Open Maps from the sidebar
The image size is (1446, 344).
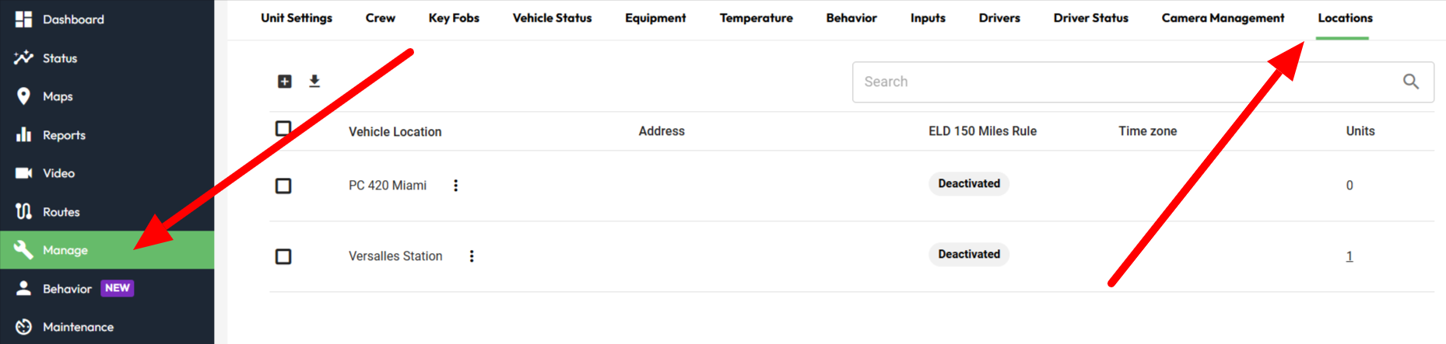58,96
